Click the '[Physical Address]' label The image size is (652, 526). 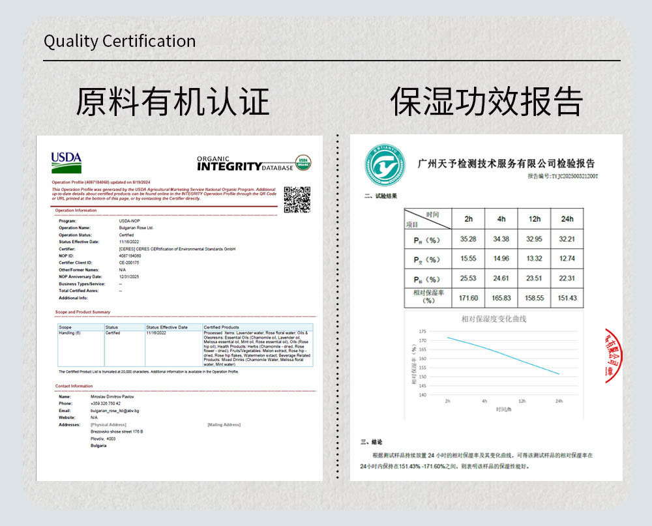[108, 424]
